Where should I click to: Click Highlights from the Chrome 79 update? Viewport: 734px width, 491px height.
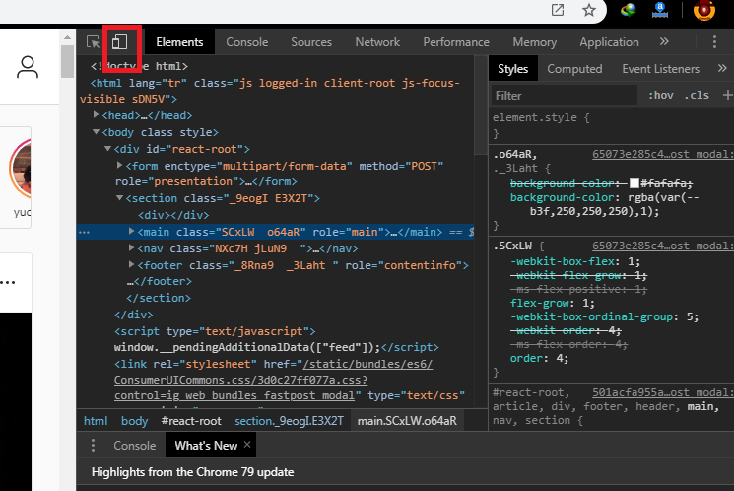[193, 472]
